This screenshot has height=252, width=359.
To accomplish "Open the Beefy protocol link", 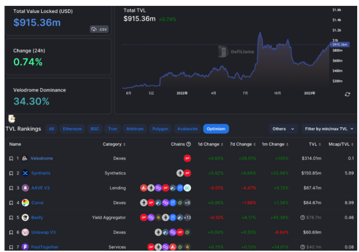I will point(37,218).
